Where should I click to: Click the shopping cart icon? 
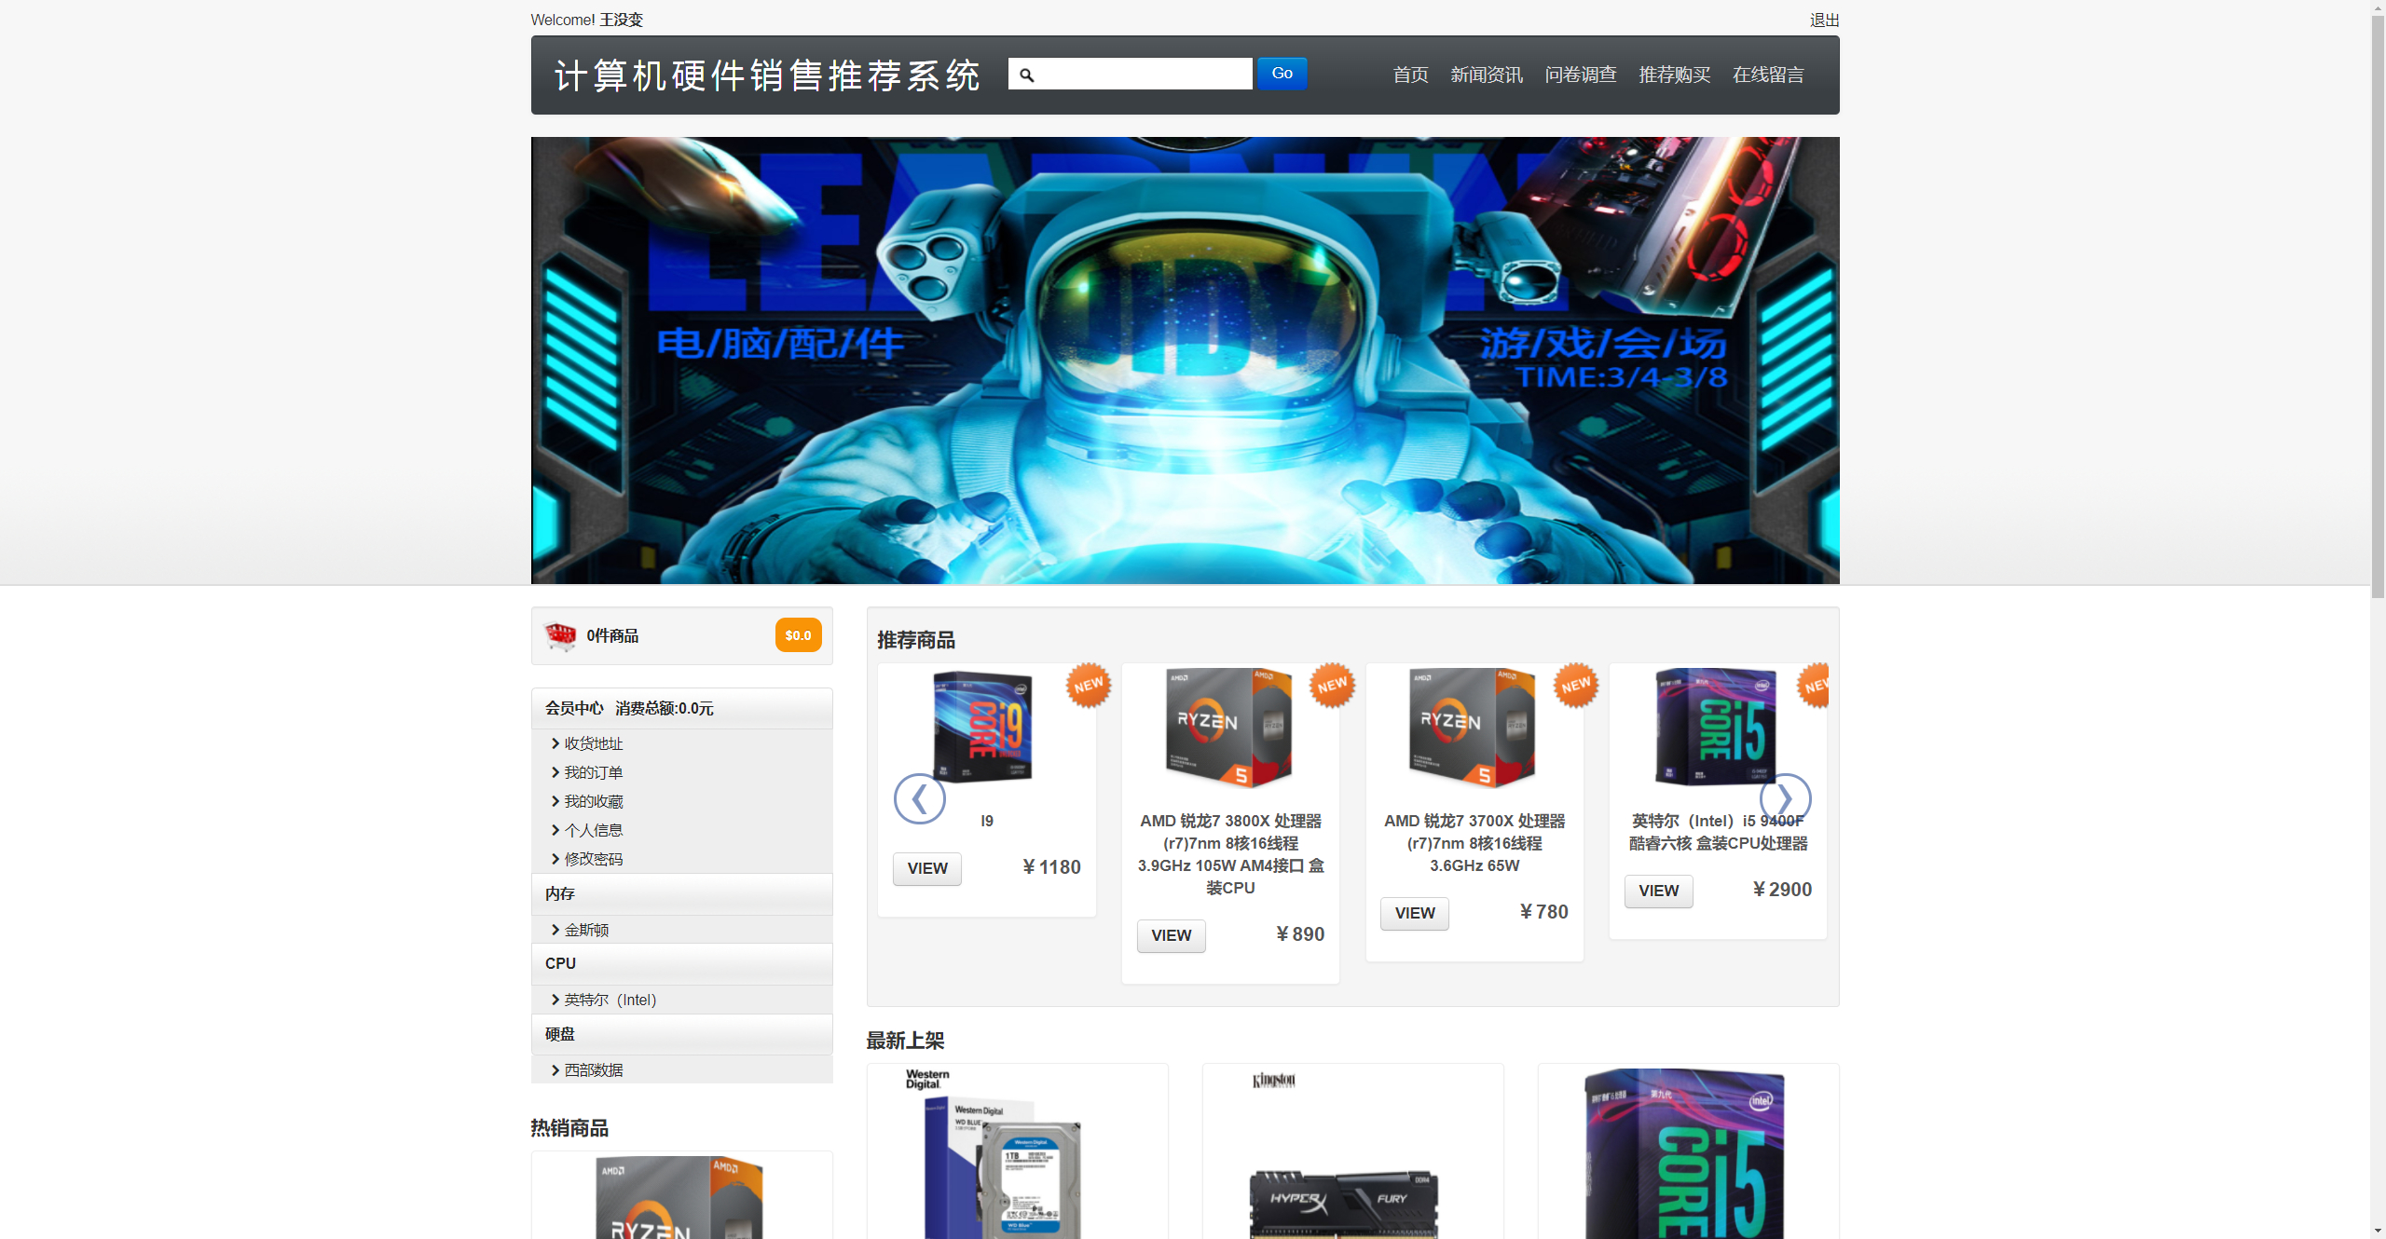[x=560, y=636]
